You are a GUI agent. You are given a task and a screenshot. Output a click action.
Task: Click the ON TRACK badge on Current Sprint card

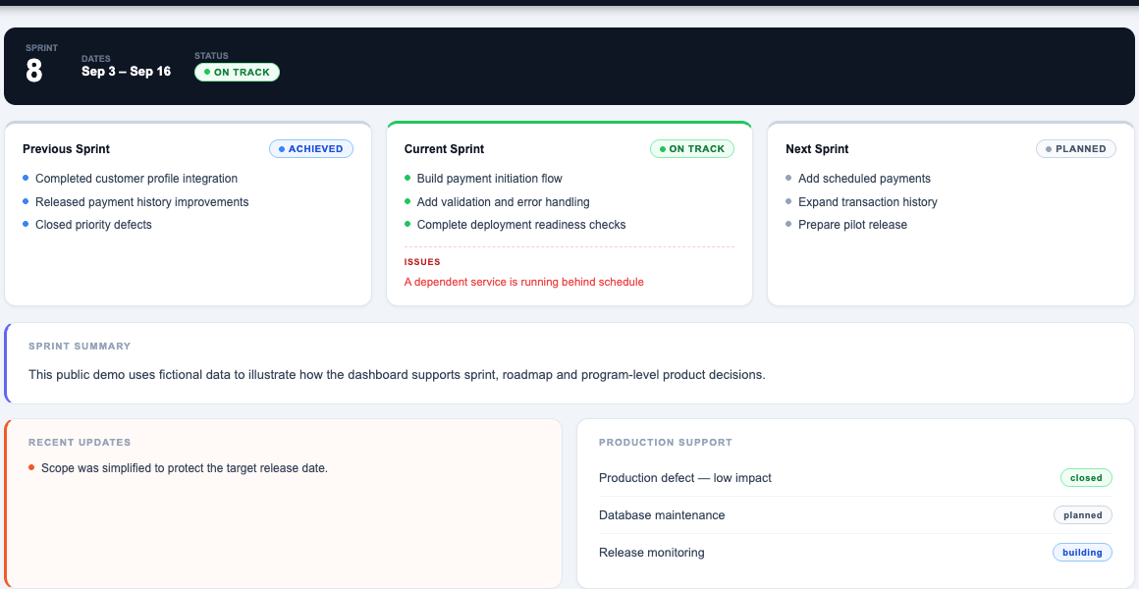point(692,149)
